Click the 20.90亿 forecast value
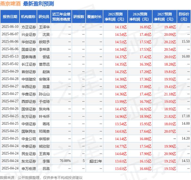This screenshot has width=191, height=180. click(170, 154)
